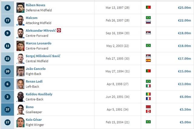Open Rúben Neves player profile link

[35, 5]
